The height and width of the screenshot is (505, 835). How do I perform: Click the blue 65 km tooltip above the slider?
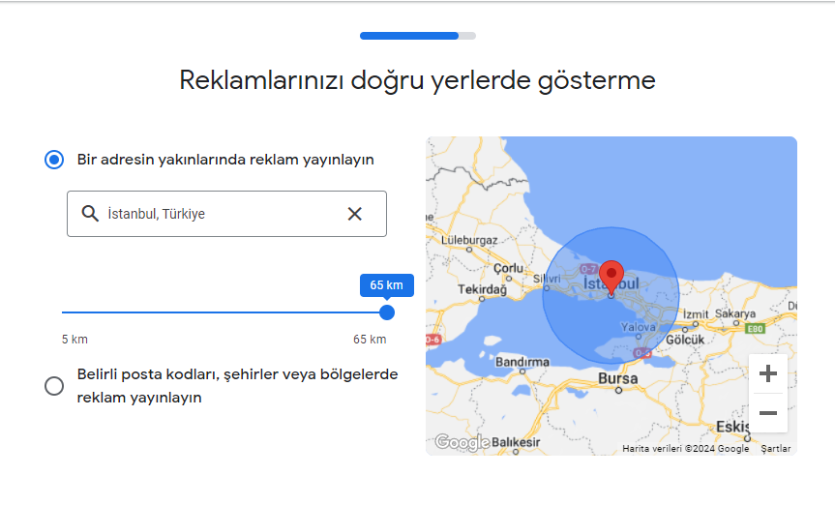coord(386,285)
